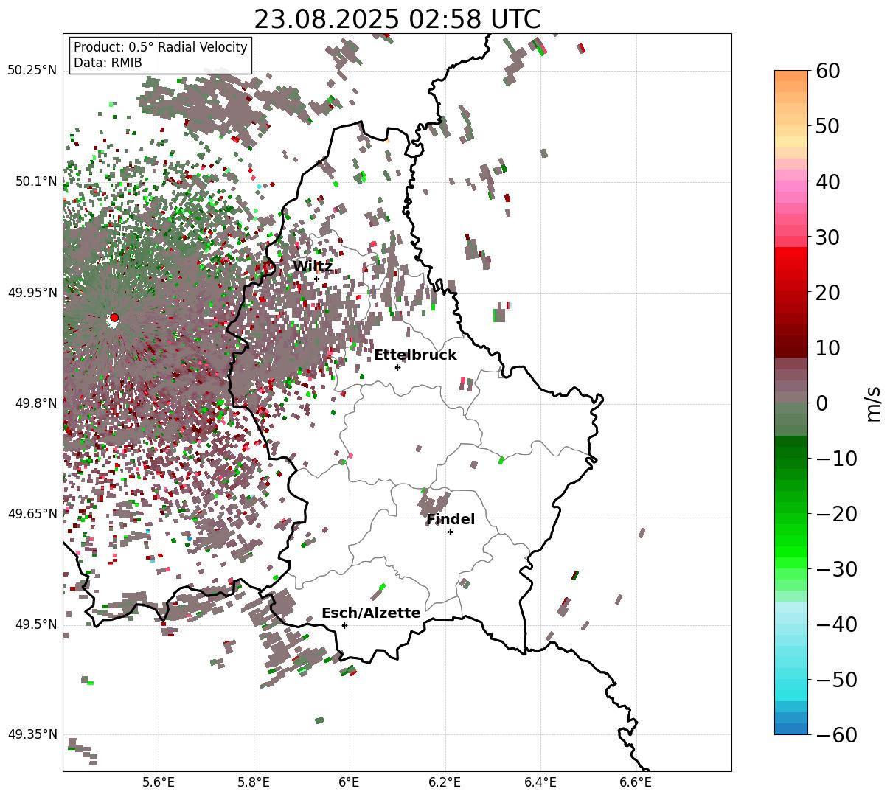The width and height of the screenshot is (890, 797).
Task: Click the 49.8°N latitude tick label
Action: 35,403
